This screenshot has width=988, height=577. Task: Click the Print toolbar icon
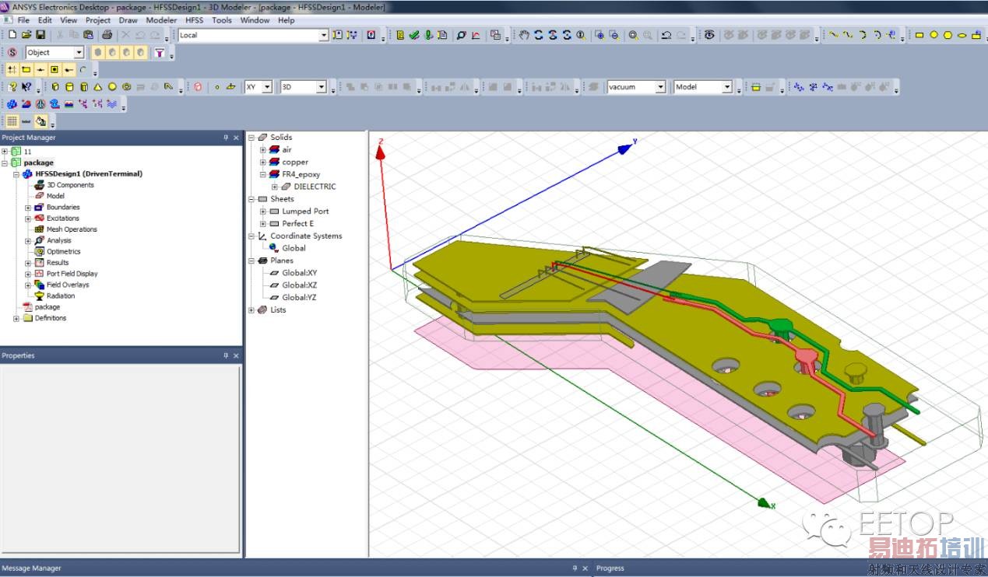point(107,35)
